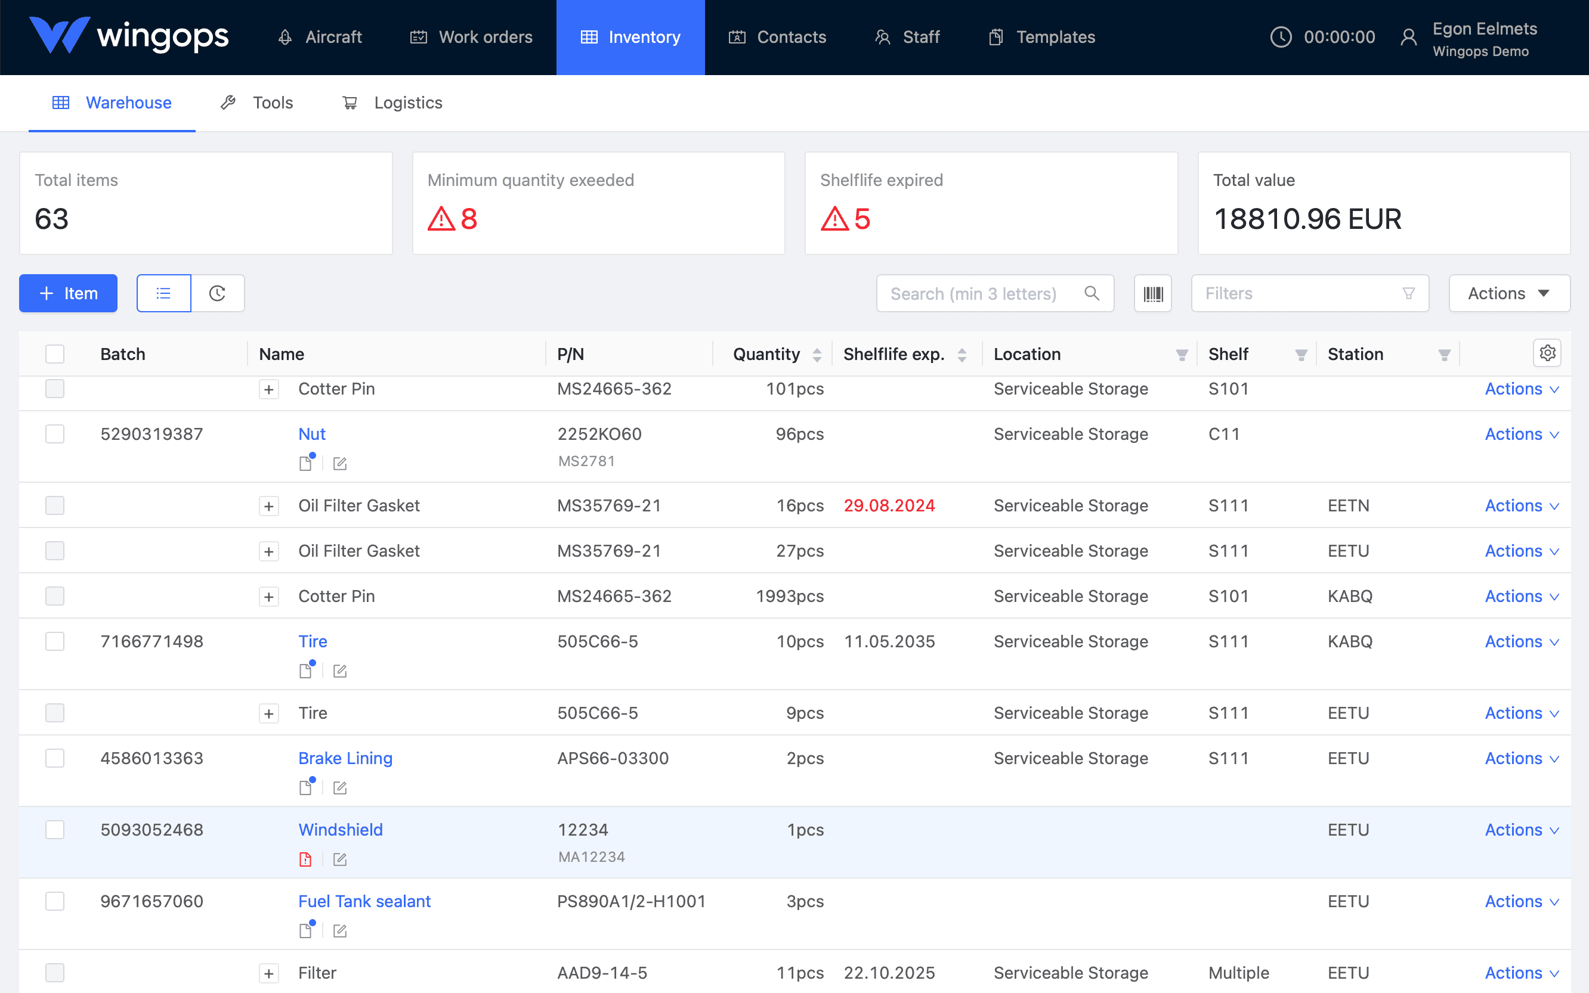
Task: Click the Add Item button
Action: 70,293
